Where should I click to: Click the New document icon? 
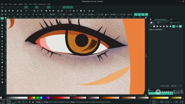pos(2,11)
